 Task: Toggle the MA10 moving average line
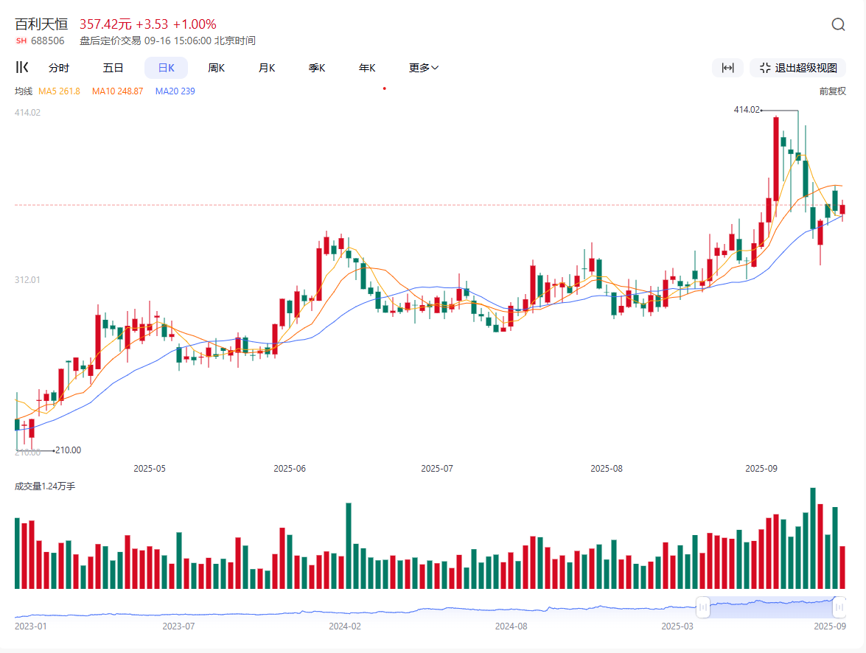[x=117, y=91]
